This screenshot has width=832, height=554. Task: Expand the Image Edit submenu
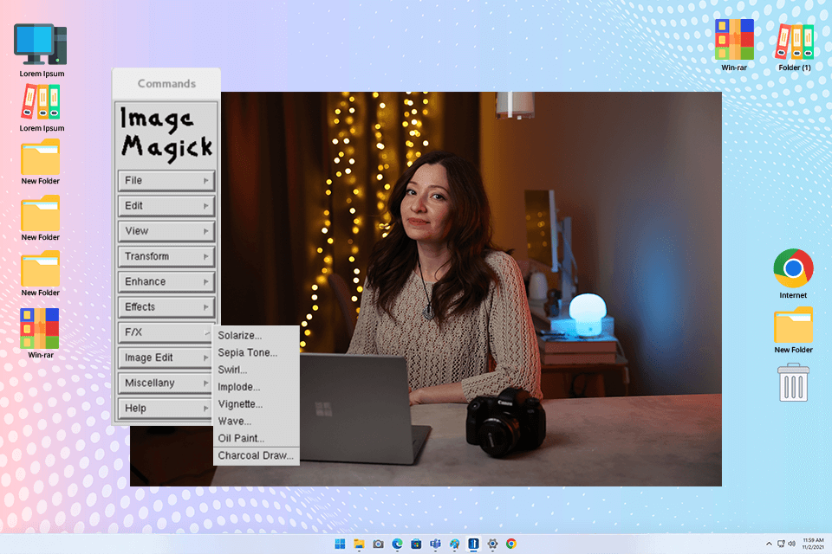(x=166, y=358)
